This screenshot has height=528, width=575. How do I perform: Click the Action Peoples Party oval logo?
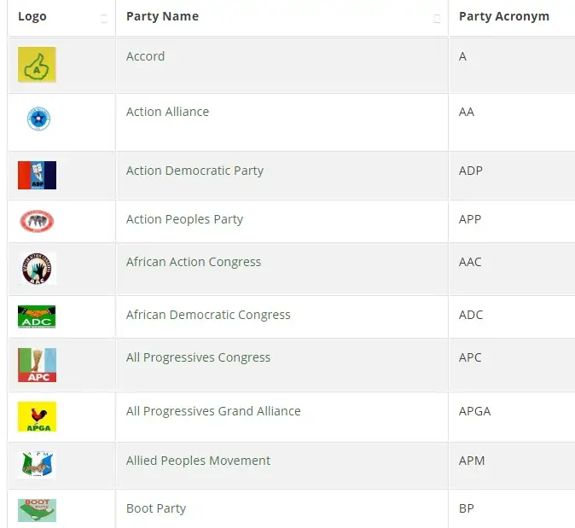pyautogui.click(x=37, y=222)
